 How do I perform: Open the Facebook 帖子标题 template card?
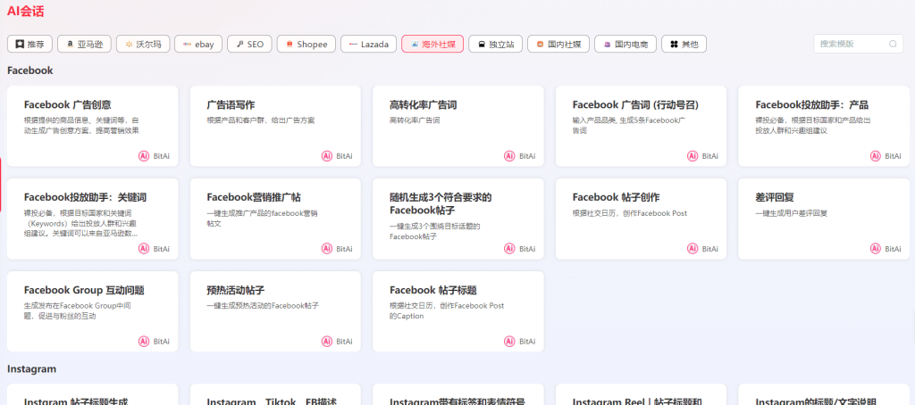tap(457, 311)
